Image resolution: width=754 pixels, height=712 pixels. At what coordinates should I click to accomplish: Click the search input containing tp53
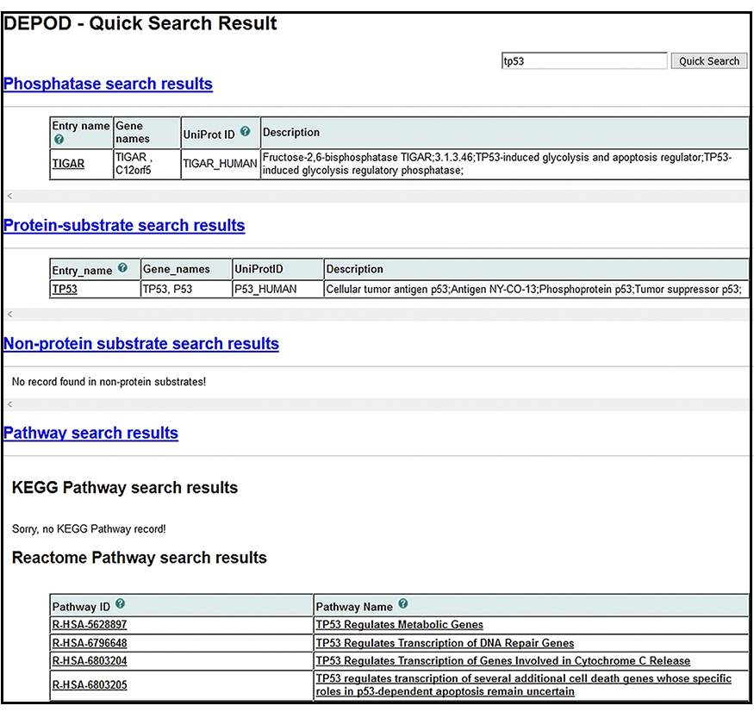pyautogui.click(x=584, y=60)
